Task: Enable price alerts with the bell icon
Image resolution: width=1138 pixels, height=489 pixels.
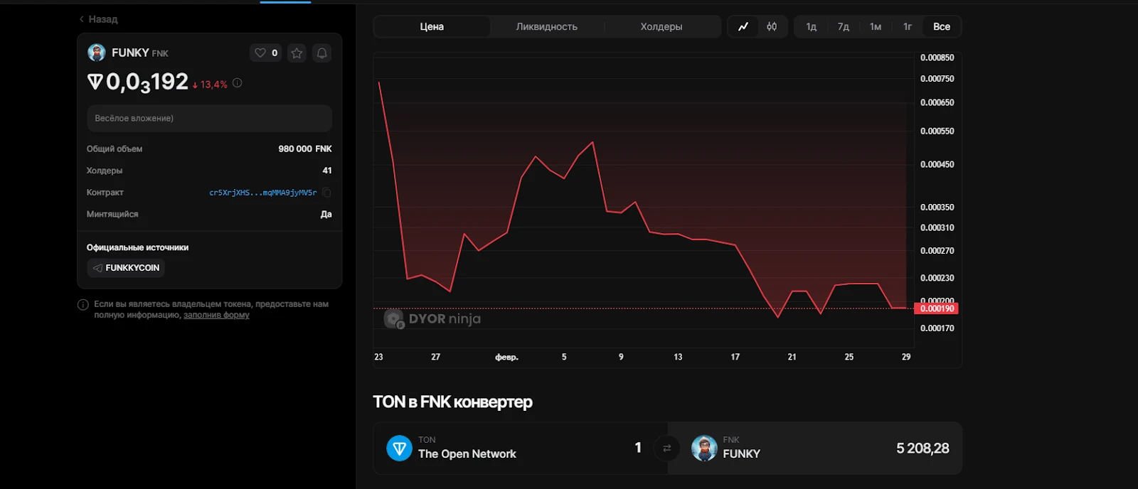Action: [322, 53]
